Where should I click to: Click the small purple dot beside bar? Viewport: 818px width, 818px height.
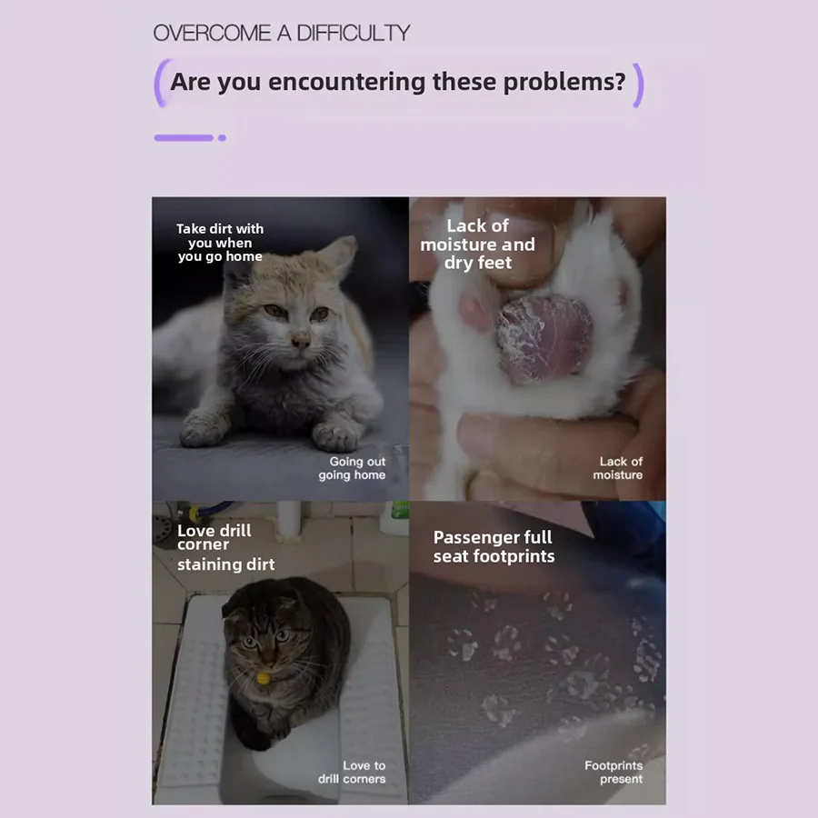coord(223,138)
